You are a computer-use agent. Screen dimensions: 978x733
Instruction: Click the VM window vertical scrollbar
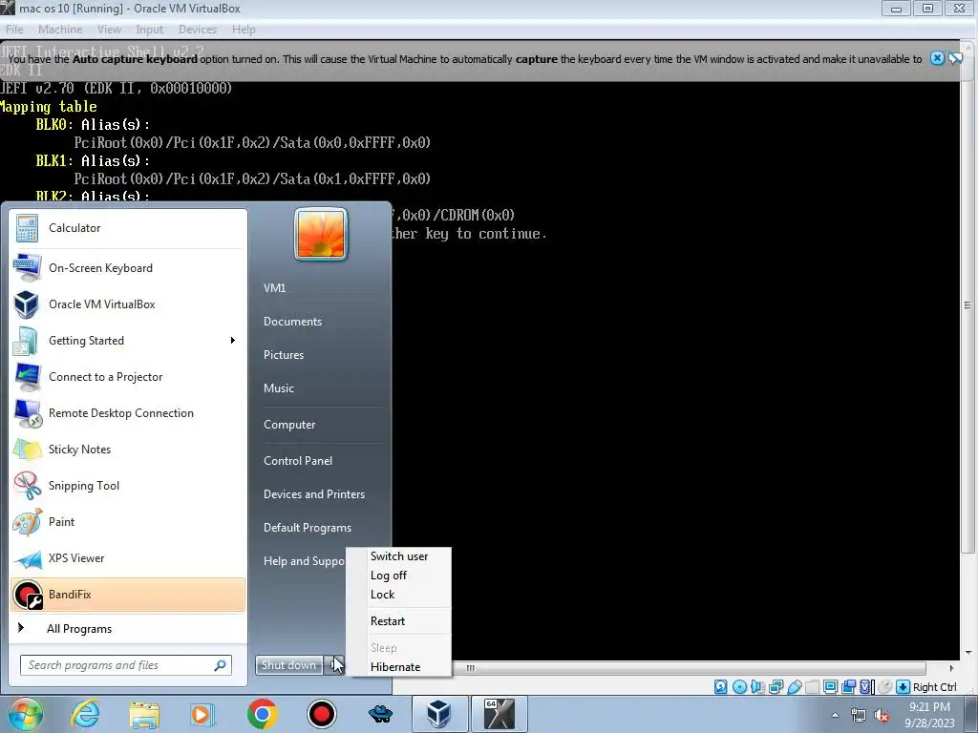[x=968, y=305]
